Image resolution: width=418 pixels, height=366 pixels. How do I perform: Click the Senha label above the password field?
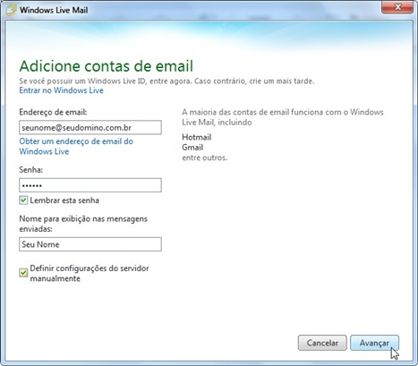(30, 170)
